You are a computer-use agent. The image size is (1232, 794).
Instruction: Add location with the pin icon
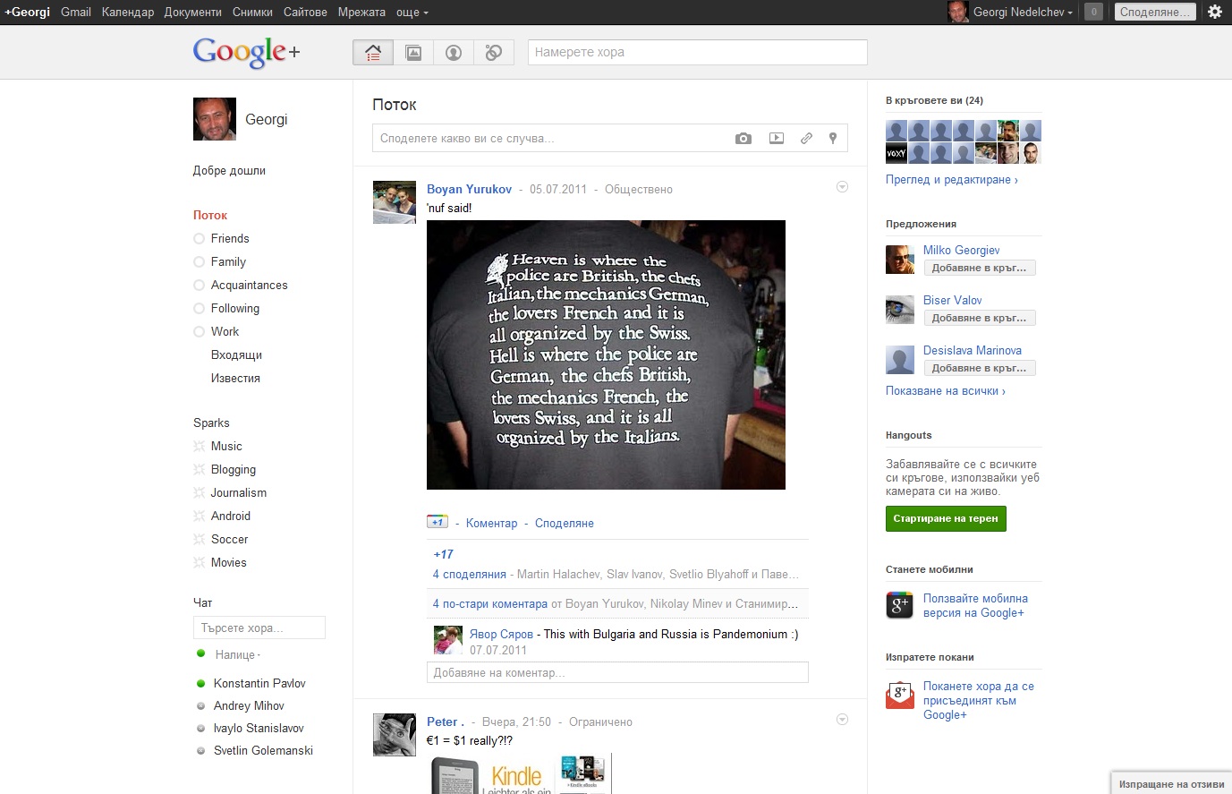(x=832, y=139)
